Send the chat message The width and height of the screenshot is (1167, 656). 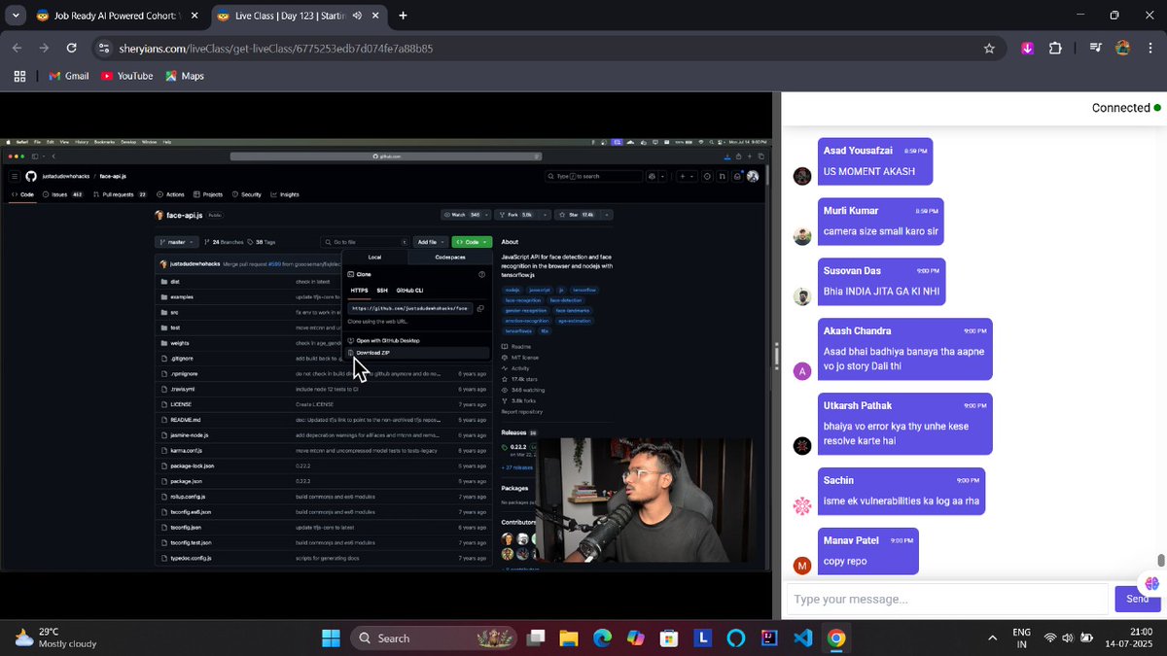[1137, 599]
